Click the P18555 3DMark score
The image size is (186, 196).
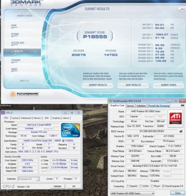click(95, 37)
